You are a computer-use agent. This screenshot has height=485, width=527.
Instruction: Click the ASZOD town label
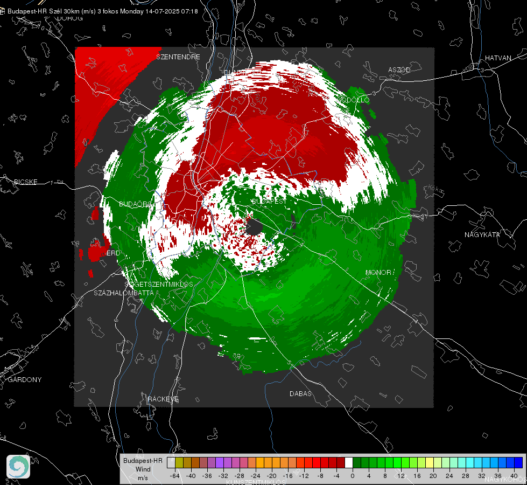click(x=399, y=70)
